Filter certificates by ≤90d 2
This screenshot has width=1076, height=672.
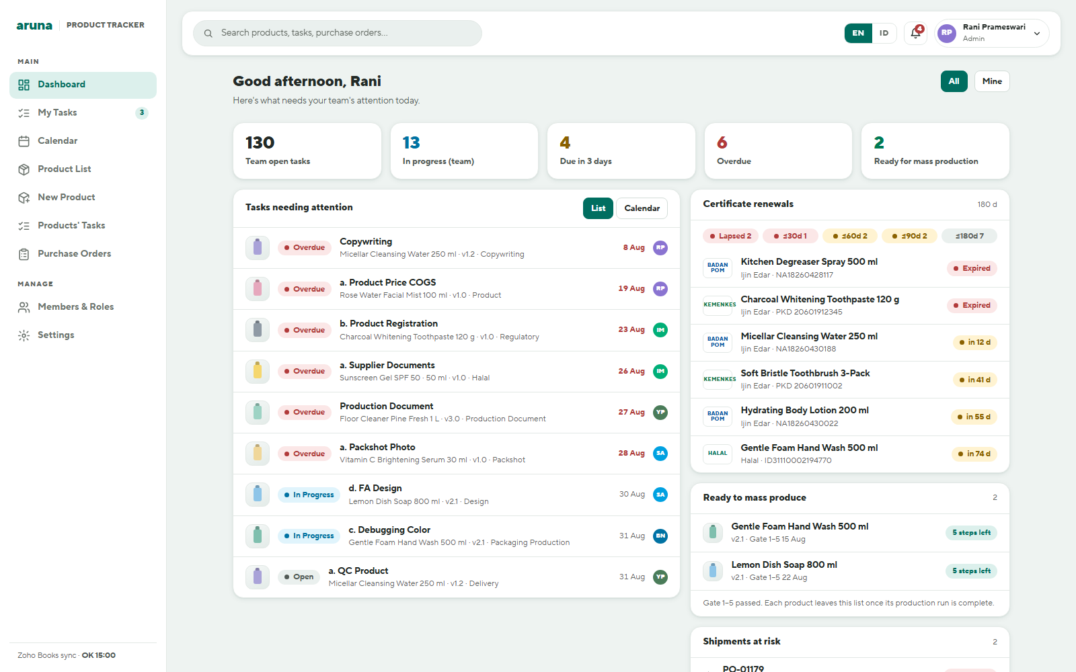click(909, 236)
